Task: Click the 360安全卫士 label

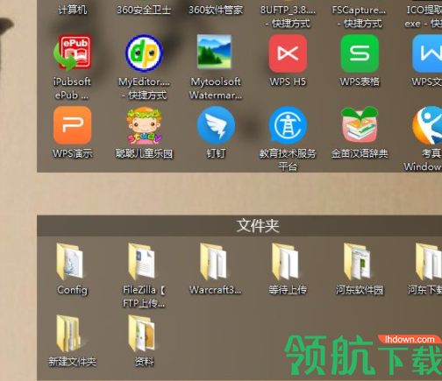Action: point(144,10)
